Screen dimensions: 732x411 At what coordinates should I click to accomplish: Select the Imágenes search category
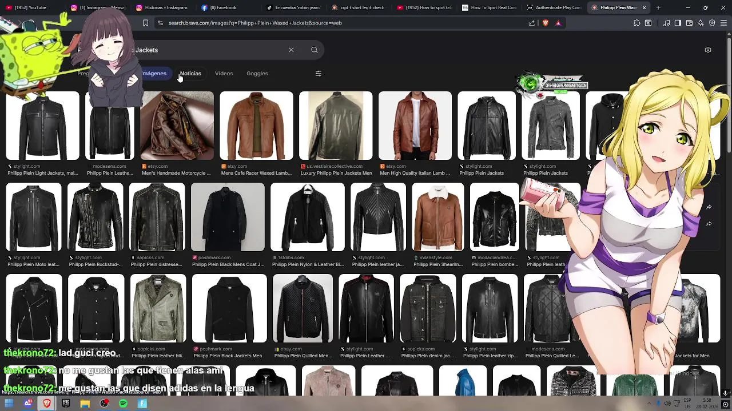[154, 73]
